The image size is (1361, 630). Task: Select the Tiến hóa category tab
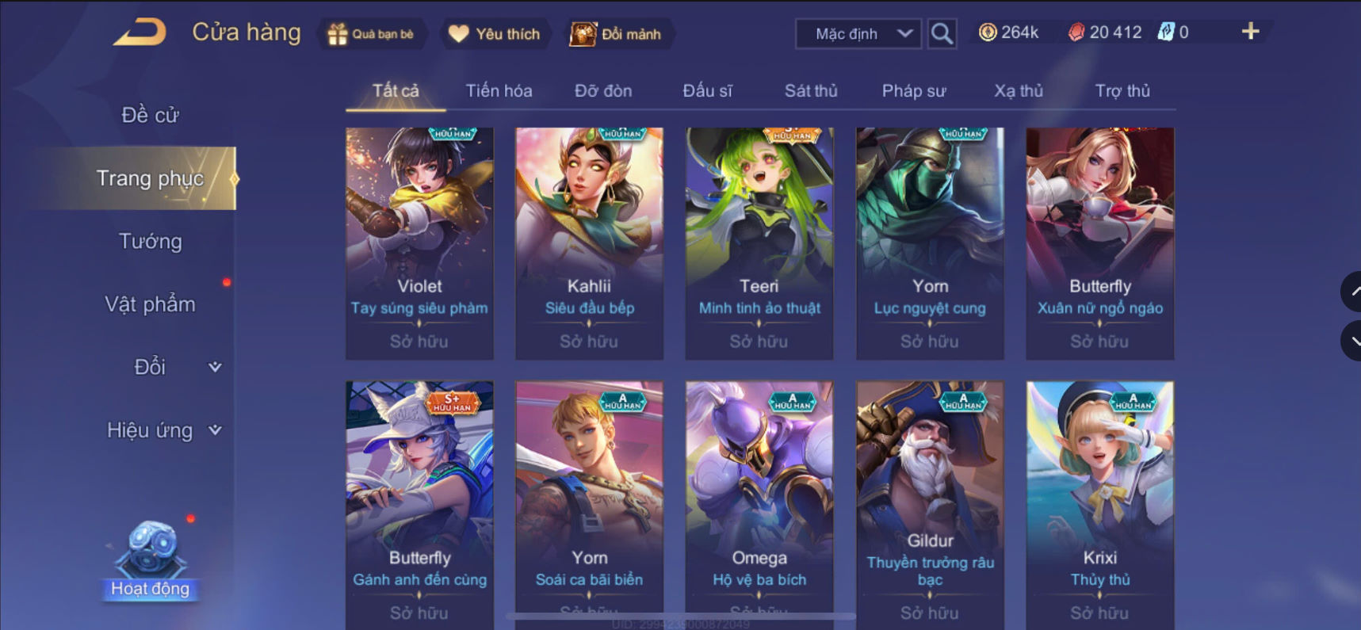click(x=499, y=90)
